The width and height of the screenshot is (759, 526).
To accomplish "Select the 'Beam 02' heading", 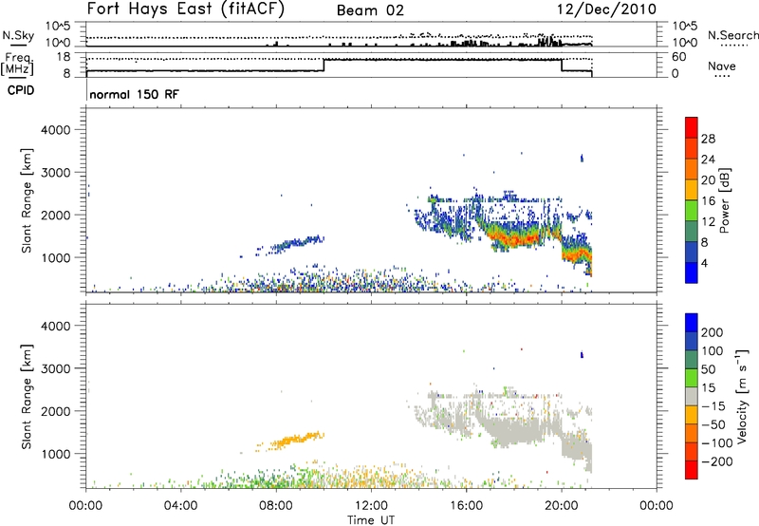I will [x=370, y=10].
